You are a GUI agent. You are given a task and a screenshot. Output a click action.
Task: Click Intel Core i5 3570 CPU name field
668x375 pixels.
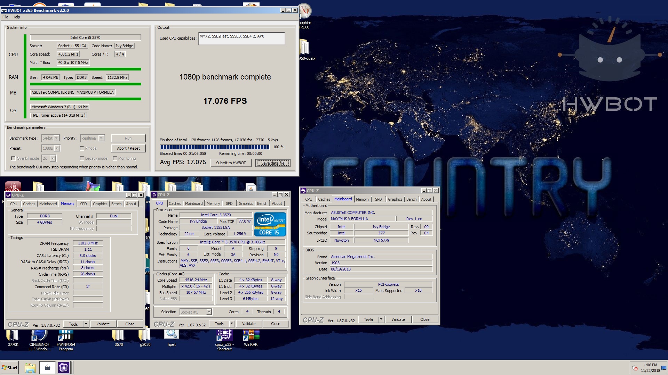coord(85,37)
